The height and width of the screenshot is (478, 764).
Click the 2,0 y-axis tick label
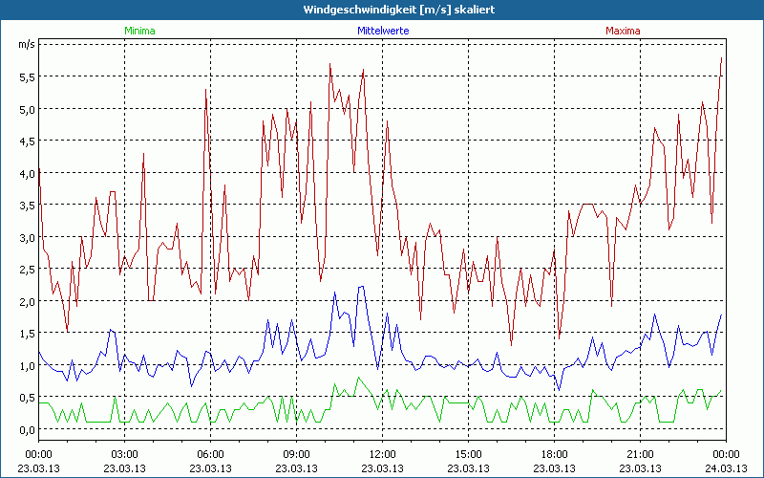[x=28, y=301]
